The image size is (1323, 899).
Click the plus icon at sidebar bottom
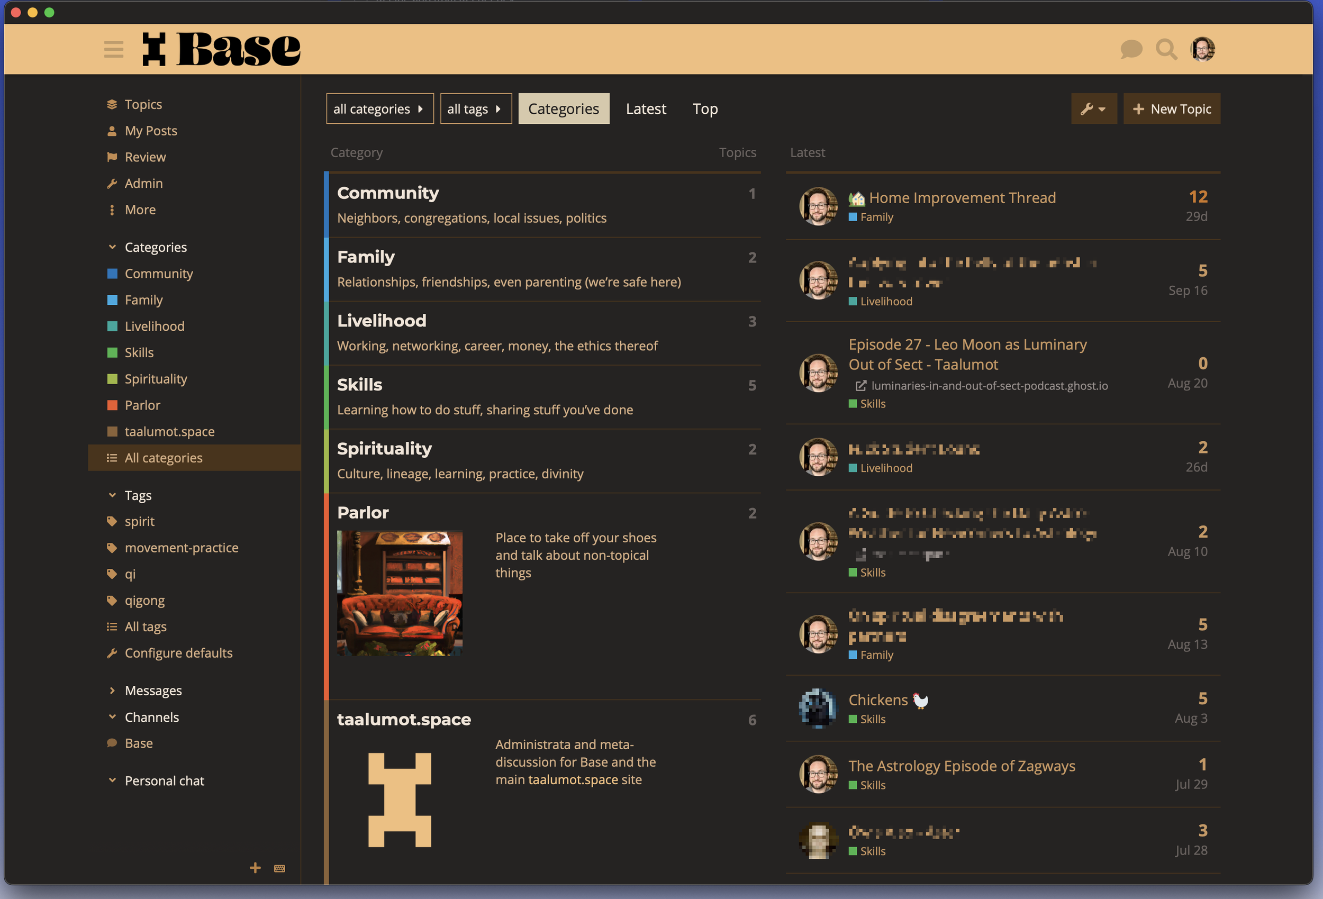[x=255, y=868]
